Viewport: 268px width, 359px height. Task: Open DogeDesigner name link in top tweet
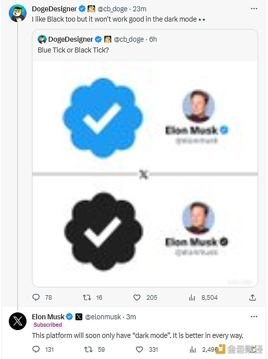click(54, 9)
